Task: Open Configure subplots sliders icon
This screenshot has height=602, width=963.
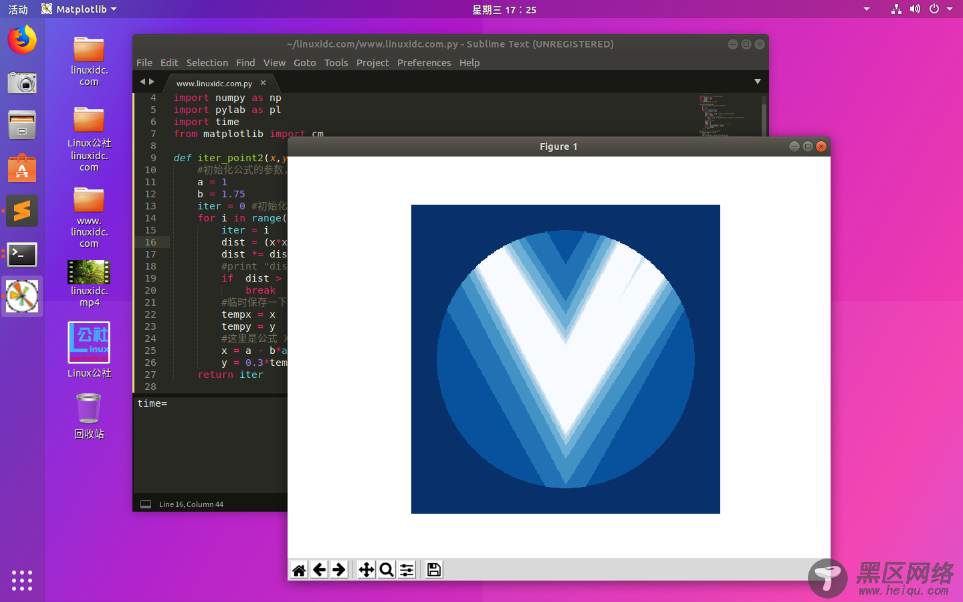Action: click(407, 570)
